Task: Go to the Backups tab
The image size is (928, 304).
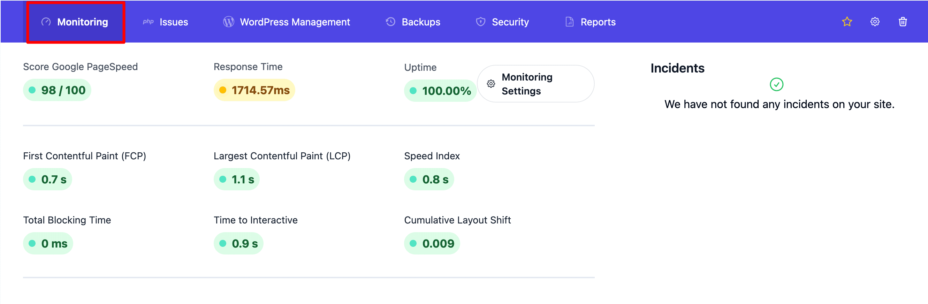Action: click(413, 22)
